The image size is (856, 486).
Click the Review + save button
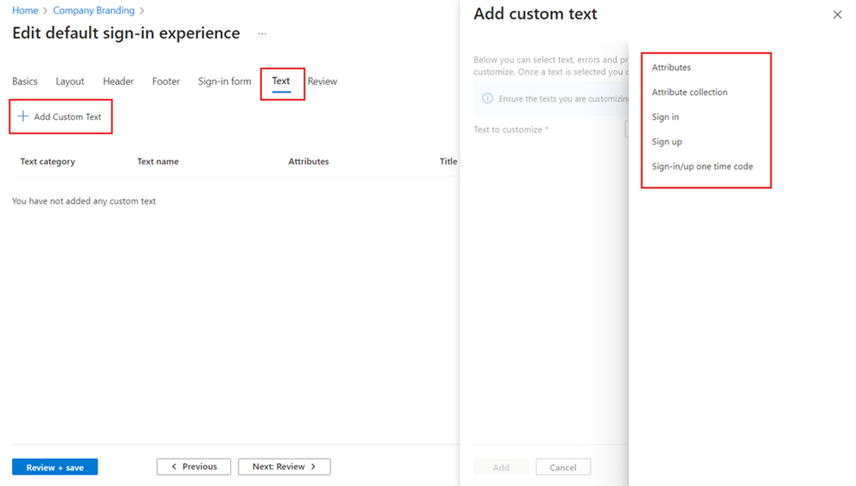tap(55, 467)
